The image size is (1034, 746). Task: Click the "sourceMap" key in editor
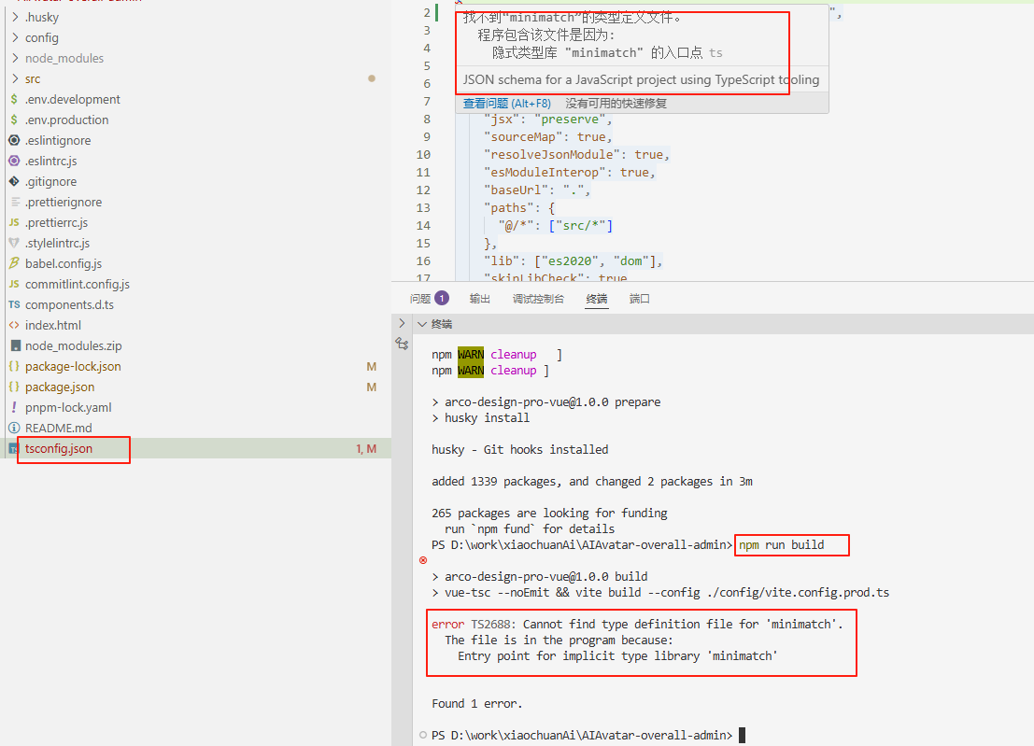(523, 137)
